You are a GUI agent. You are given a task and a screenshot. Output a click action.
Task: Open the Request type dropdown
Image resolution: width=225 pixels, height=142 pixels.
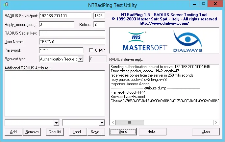pos(81,59)
